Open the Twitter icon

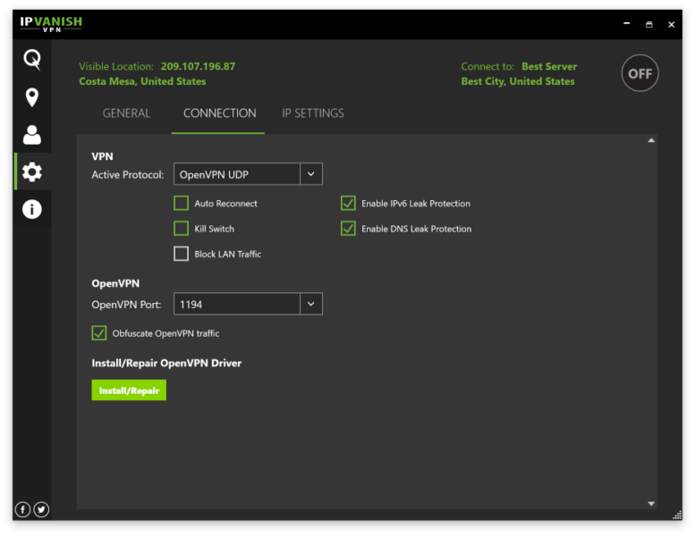42,509
